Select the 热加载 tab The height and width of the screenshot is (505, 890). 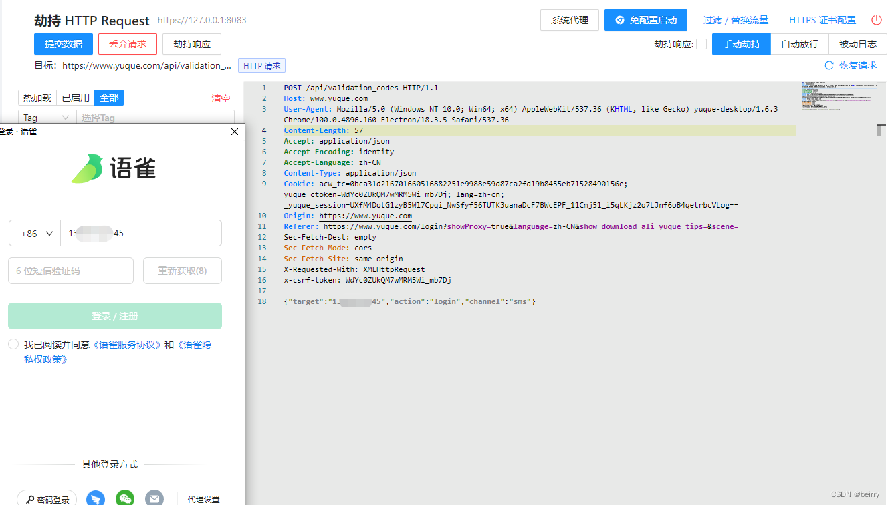[x=37, y=98]
